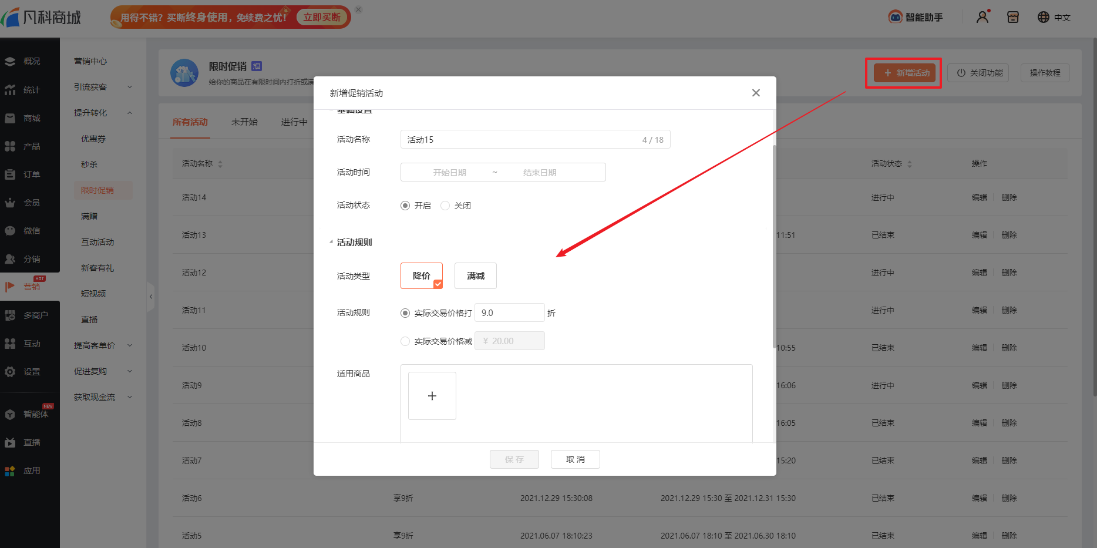The width and height of the screenshot is (1097, 548).
Task: Collapse the 活动规则 section triangle
Action: (x=331, y=242)
